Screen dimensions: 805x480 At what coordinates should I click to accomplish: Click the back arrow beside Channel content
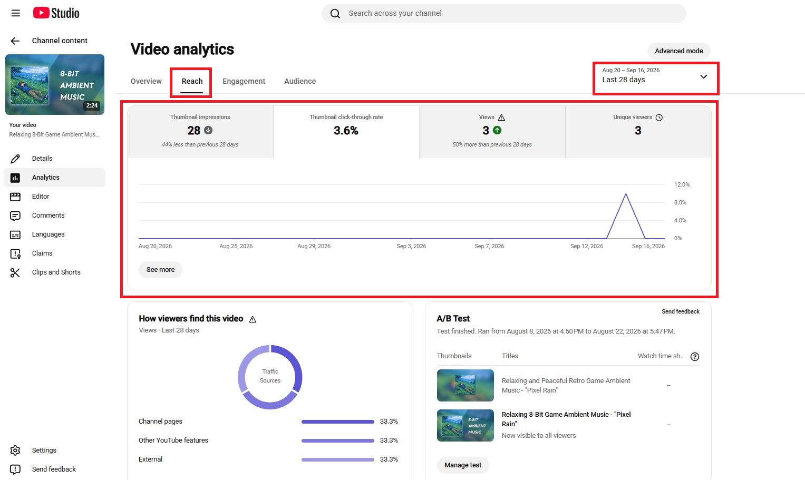[x=15, y=41]
